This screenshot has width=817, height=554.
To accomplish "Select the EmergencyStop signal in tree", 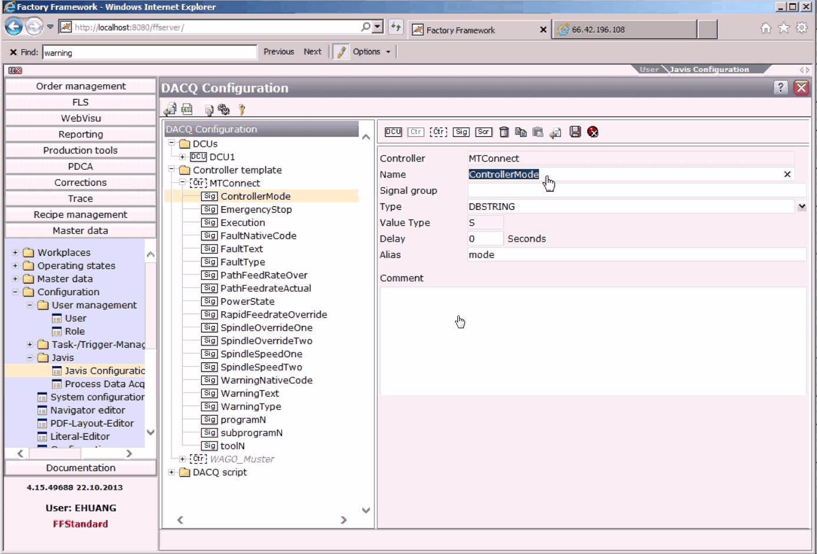I will click(x=256, y=209).
